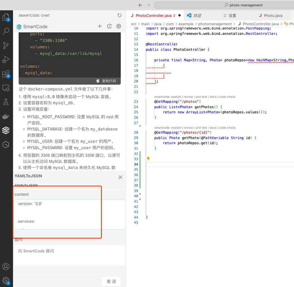Click code check lens above getPhotos
The image size is (294, 287).
227,97
